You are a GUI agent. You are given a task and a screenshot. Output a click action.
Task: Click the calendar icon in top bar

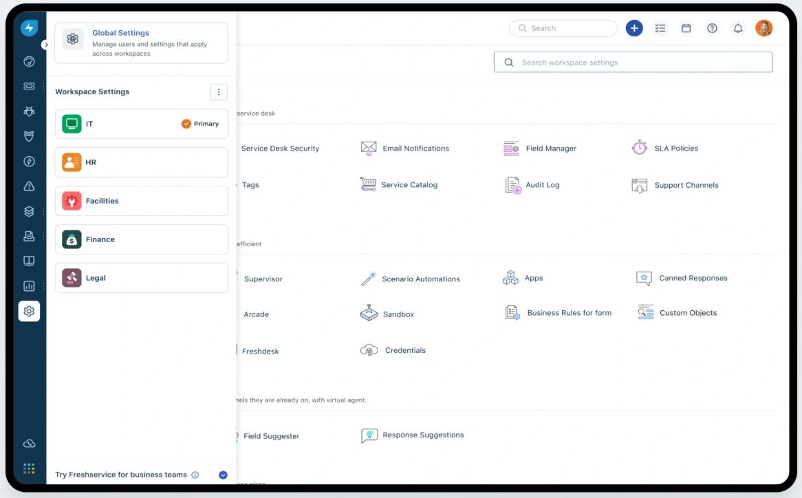click(x=686, y=28)
